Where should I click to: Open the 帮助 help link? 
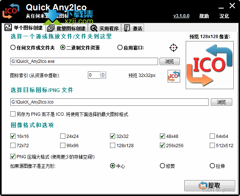(x=204, y=16)
